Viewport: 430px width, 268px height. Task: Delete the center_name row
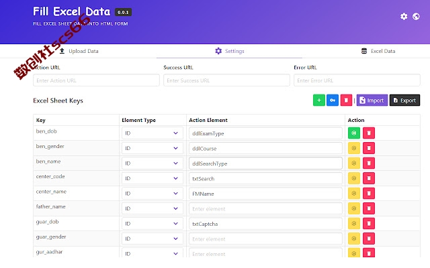[x=369, y=194]
